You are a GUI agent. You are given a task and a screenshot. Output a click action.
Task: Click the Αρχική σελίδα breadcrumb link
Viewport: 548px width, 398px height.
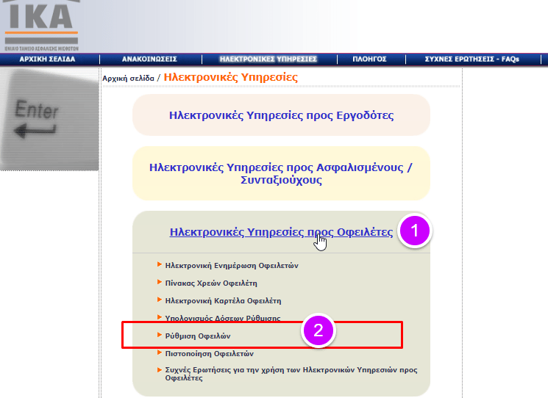(x=128, y=78)
